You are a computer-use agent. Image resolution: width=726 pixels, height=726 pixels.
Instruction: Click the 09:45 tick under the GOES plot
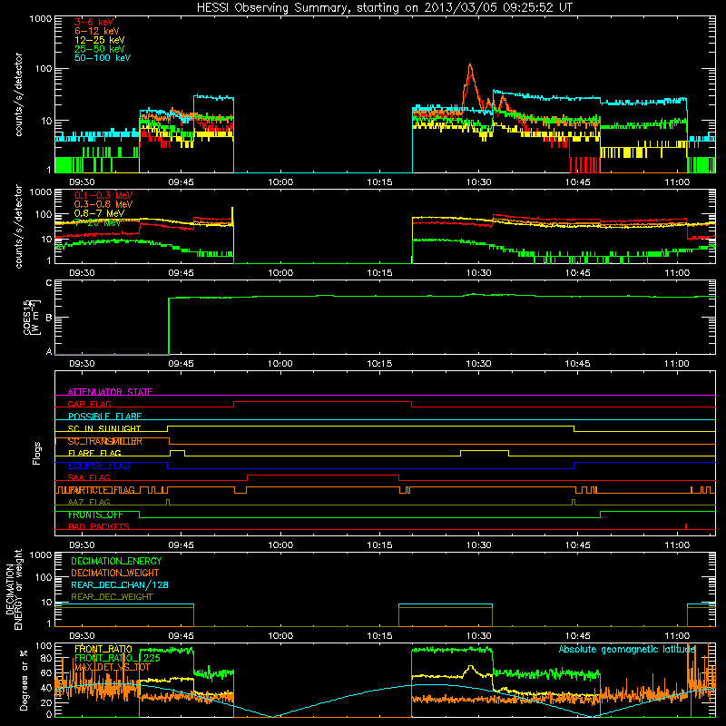pos(181,364)
